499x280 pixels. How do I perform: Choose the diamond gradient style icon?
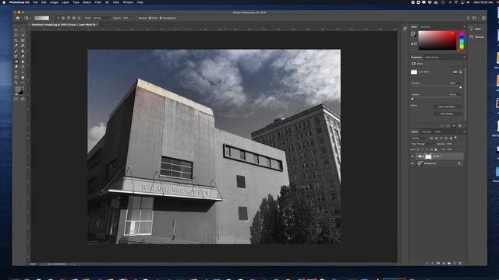coord(79,18)
